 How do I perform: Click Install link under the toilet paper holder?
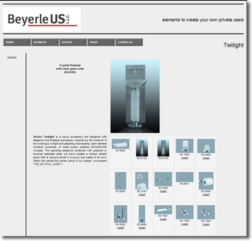click(206, 195)
